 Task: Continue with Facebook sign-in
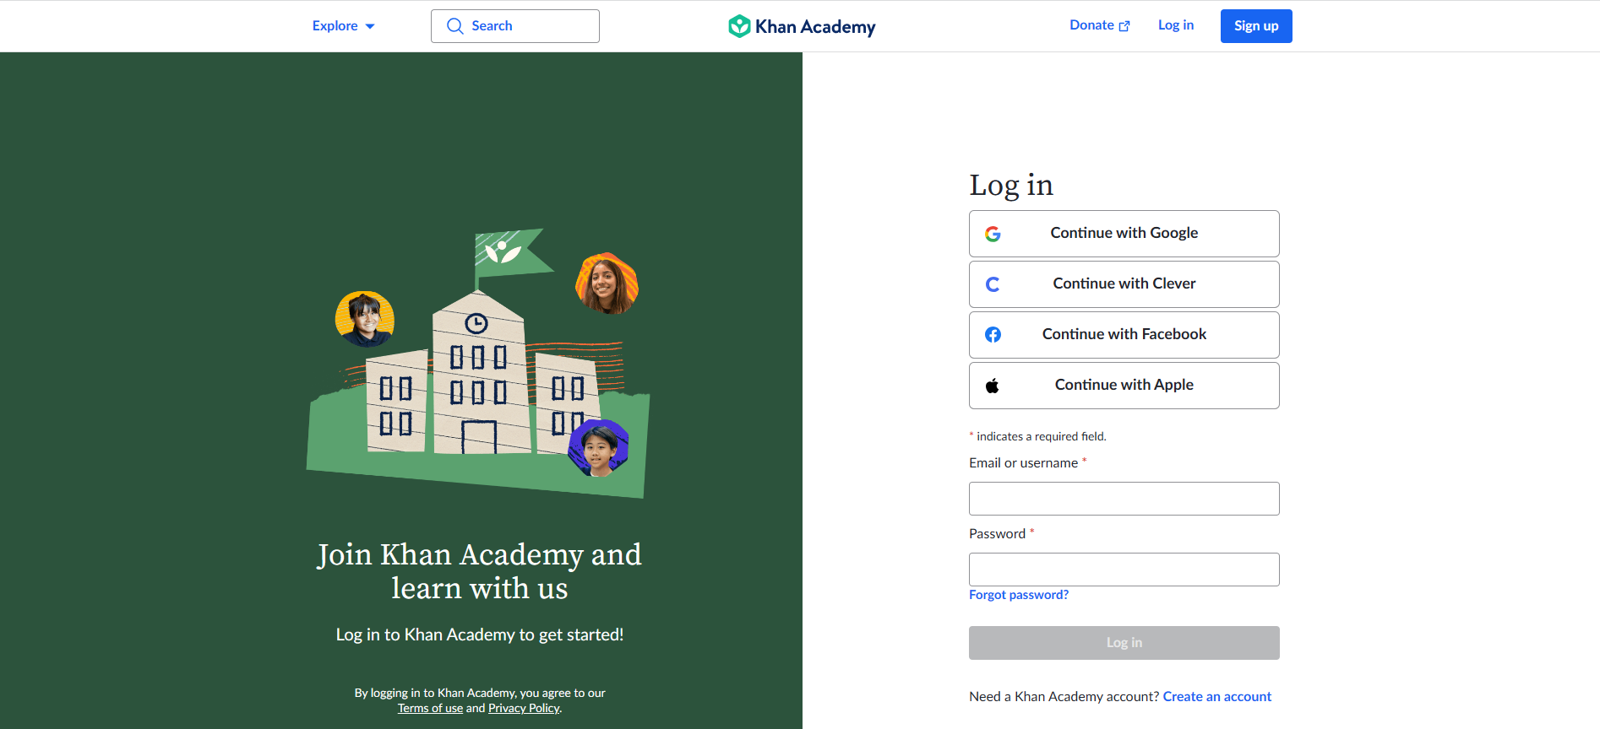pos(1124,335)
